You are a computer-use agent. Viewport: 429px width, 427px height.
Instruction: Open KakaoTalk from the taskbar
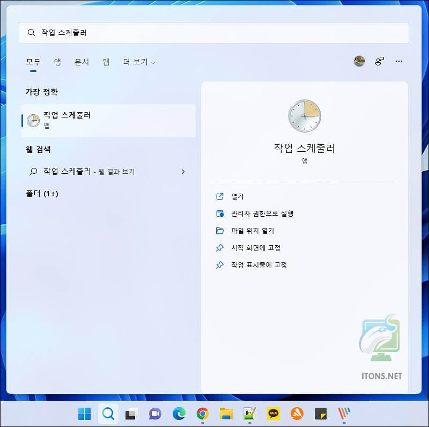click(273, 413)
